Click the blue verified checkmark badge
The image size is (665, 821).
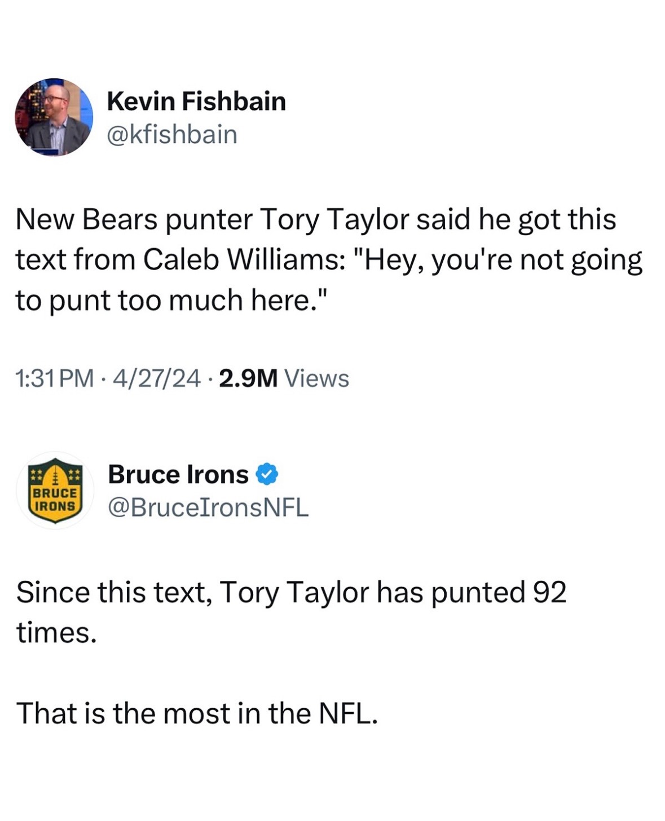267,474
